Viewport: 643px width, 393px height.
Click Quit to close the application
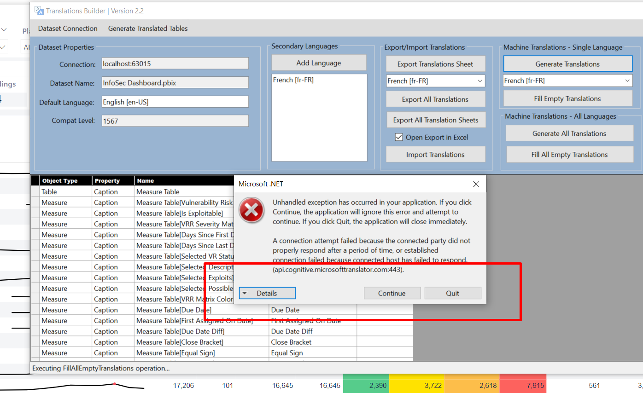click(453, 293)
